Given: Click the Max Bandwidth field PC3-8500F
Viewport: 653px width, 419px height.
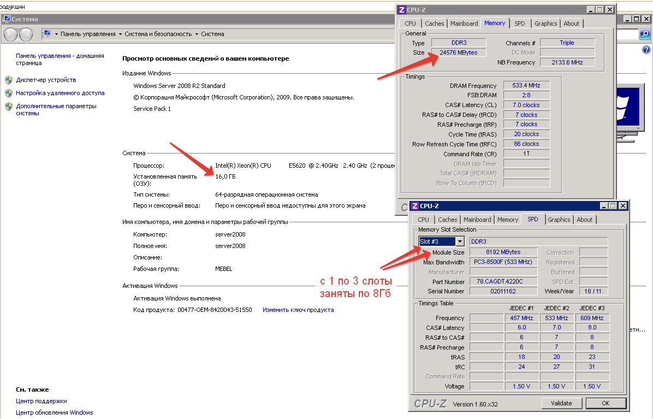Looking at the screenshot, I should [x=503, y=262].
